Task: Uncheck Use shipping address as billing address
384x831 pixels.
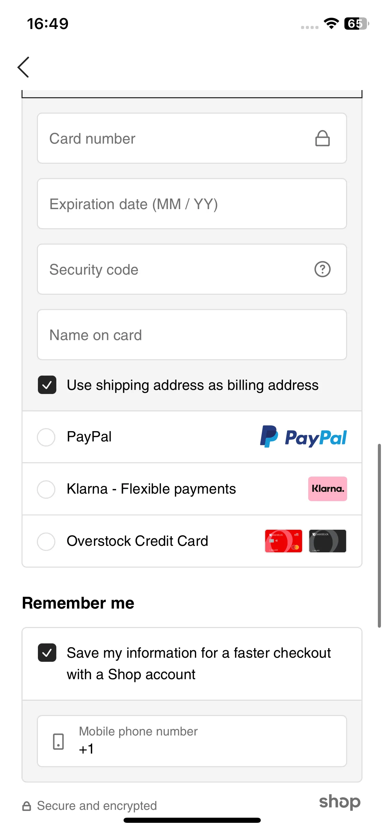Action: point(47,385)
